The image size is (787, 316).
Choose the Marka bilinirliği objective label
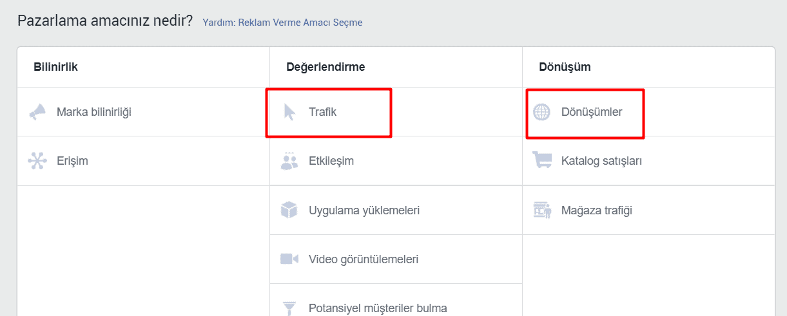(94, 112)
